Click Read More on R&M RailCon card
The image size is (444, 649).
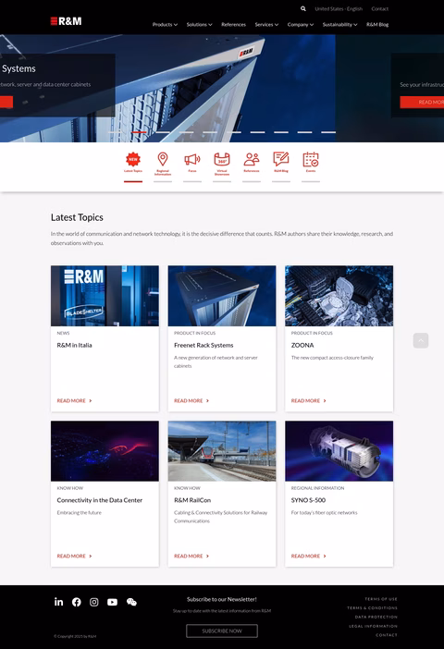[x=191, y=556]
